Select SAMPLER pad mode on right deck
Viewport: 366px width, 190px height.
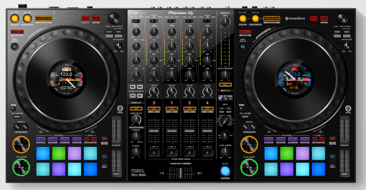(x=305, y=139)
